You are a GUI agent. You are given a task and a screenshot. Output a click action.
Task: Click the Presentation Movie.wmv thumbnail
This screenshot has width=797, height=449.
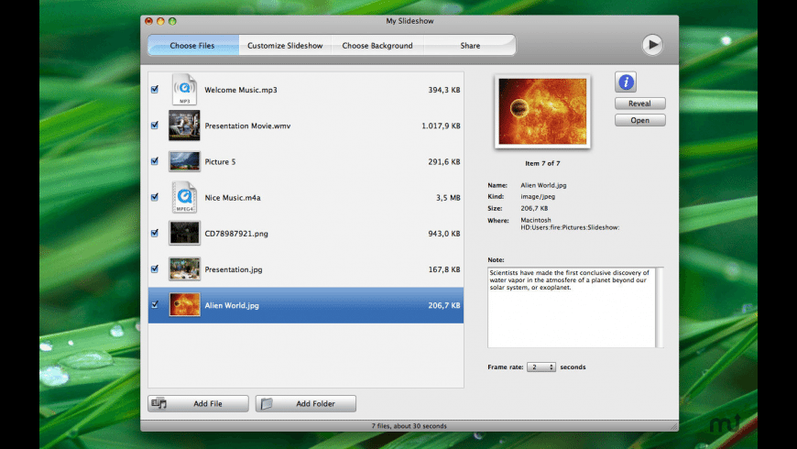[184, 126]
